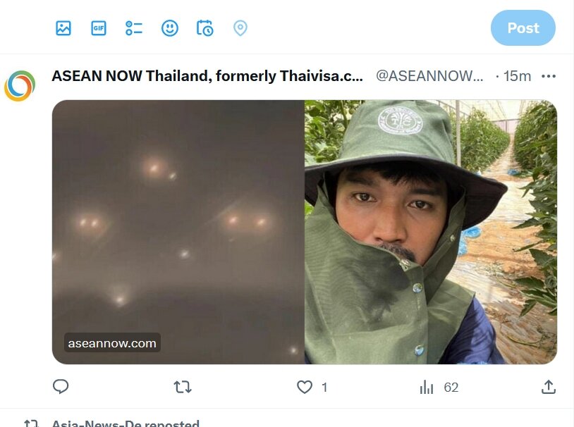Screen dimensions: 574x427
Task: Open the add media image icon
Action: [63, 28]
